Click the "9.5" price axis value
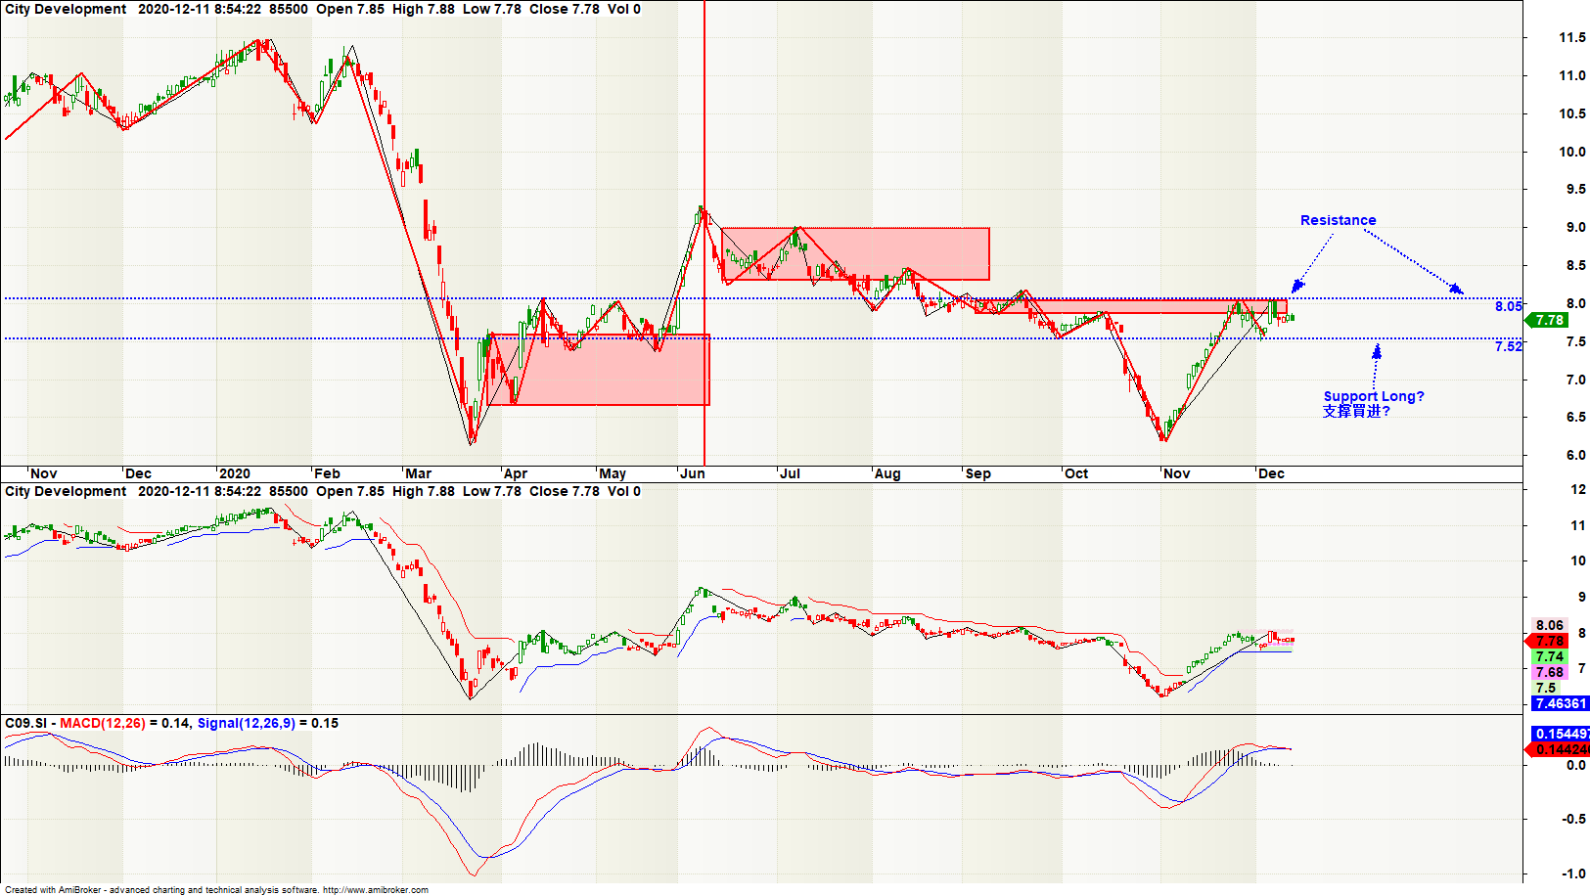 point(1575,189)
